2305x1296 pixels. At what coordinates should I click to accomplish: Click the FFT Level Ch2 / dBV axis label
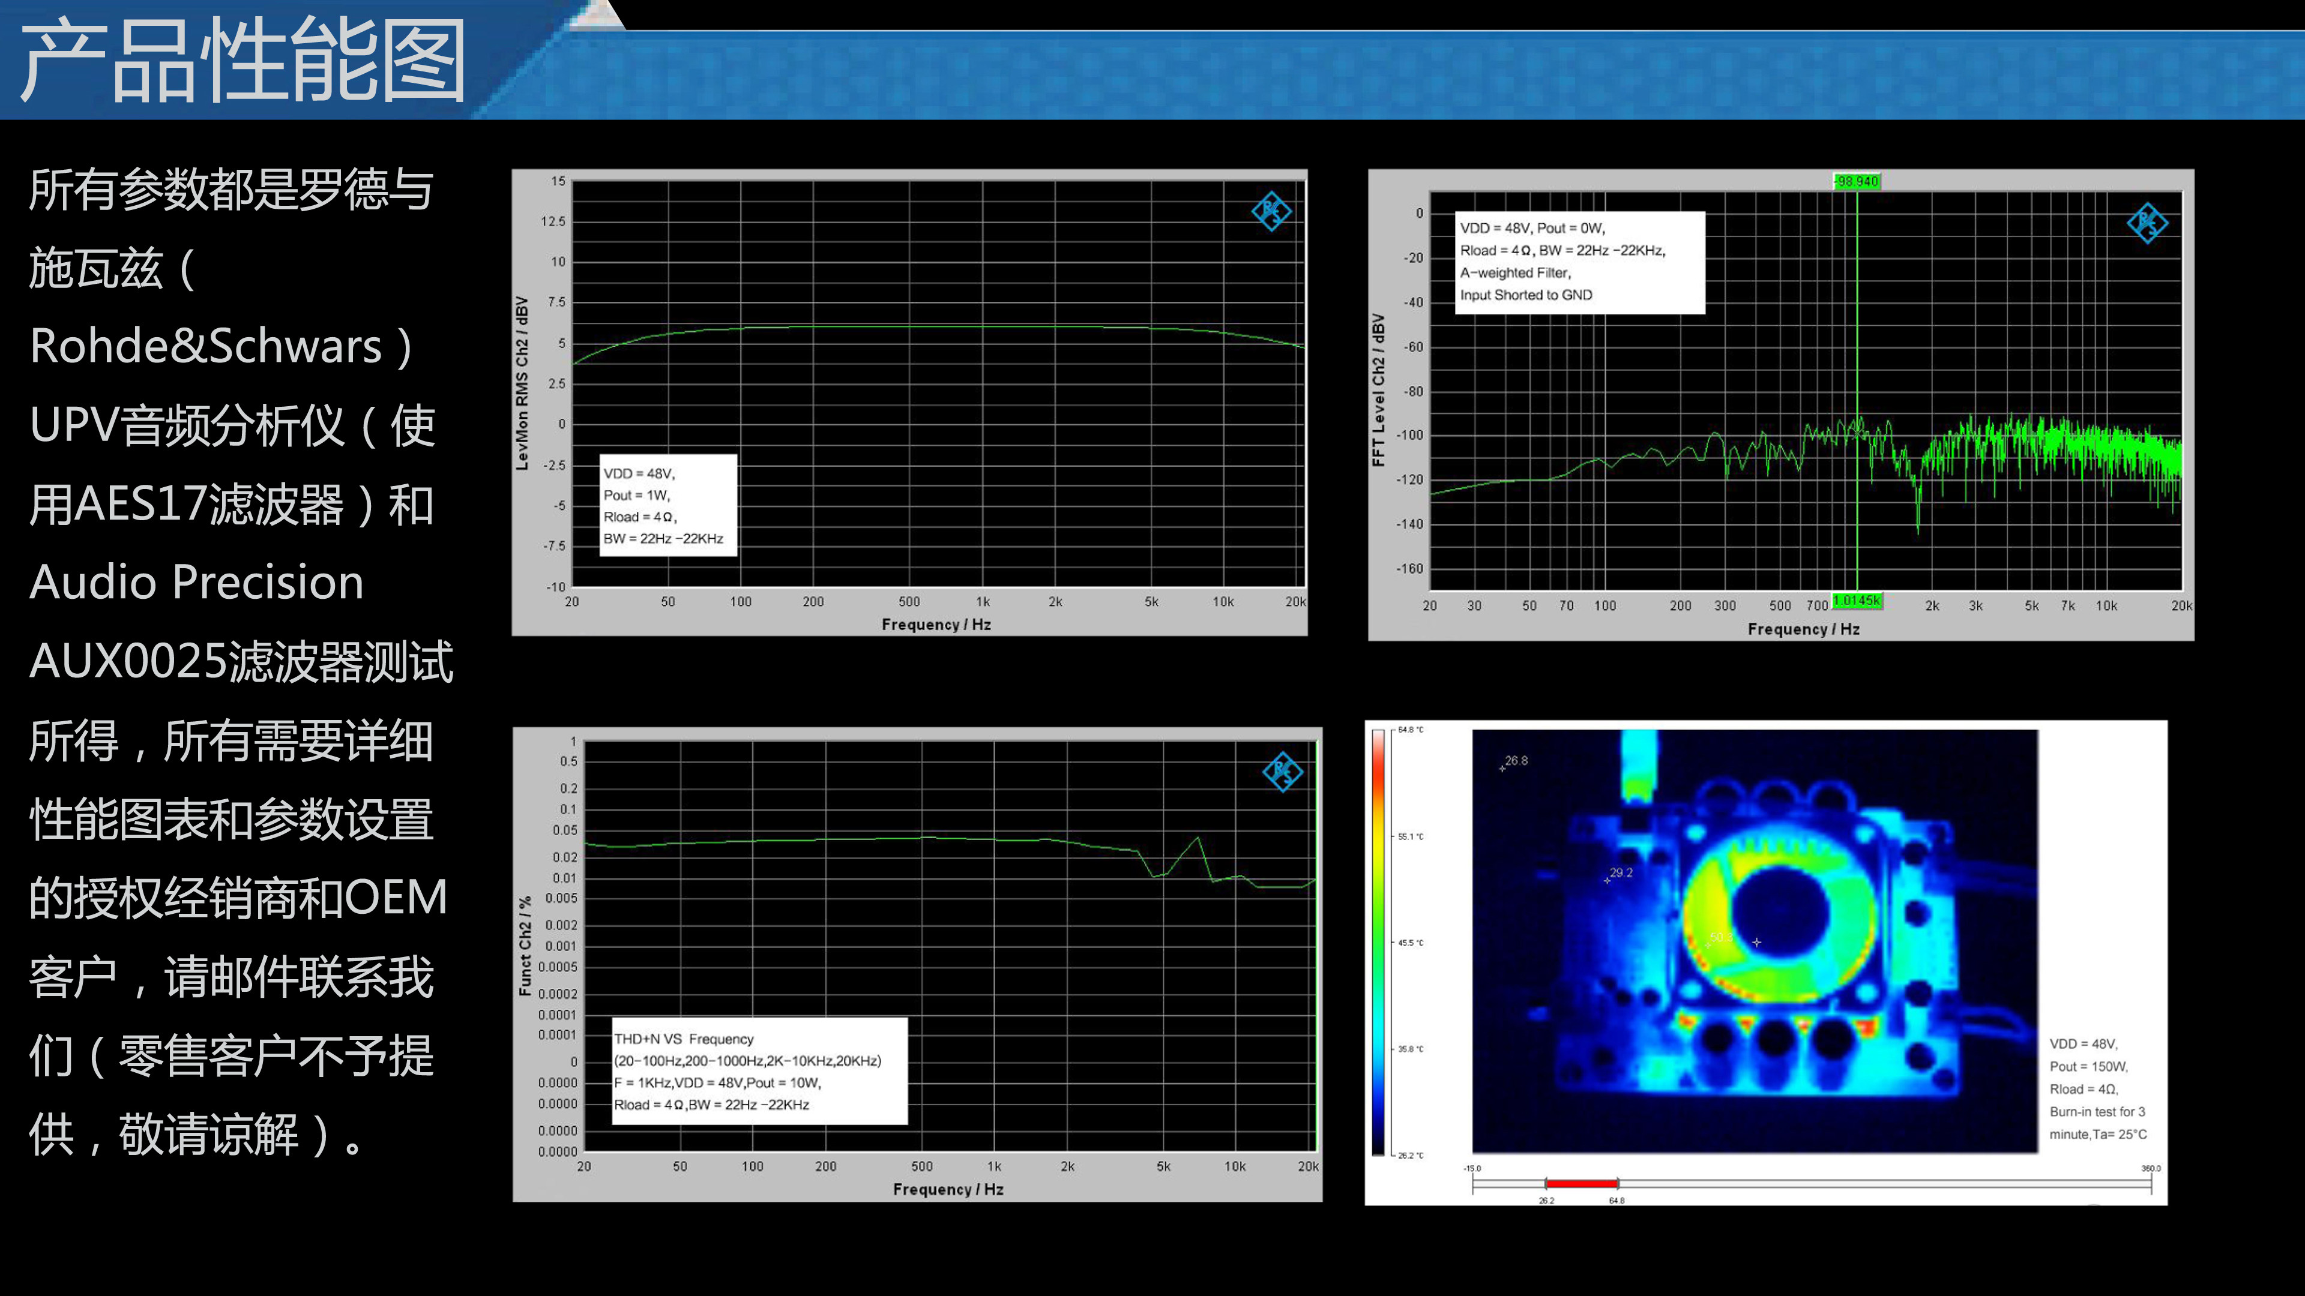point(1379,390)
